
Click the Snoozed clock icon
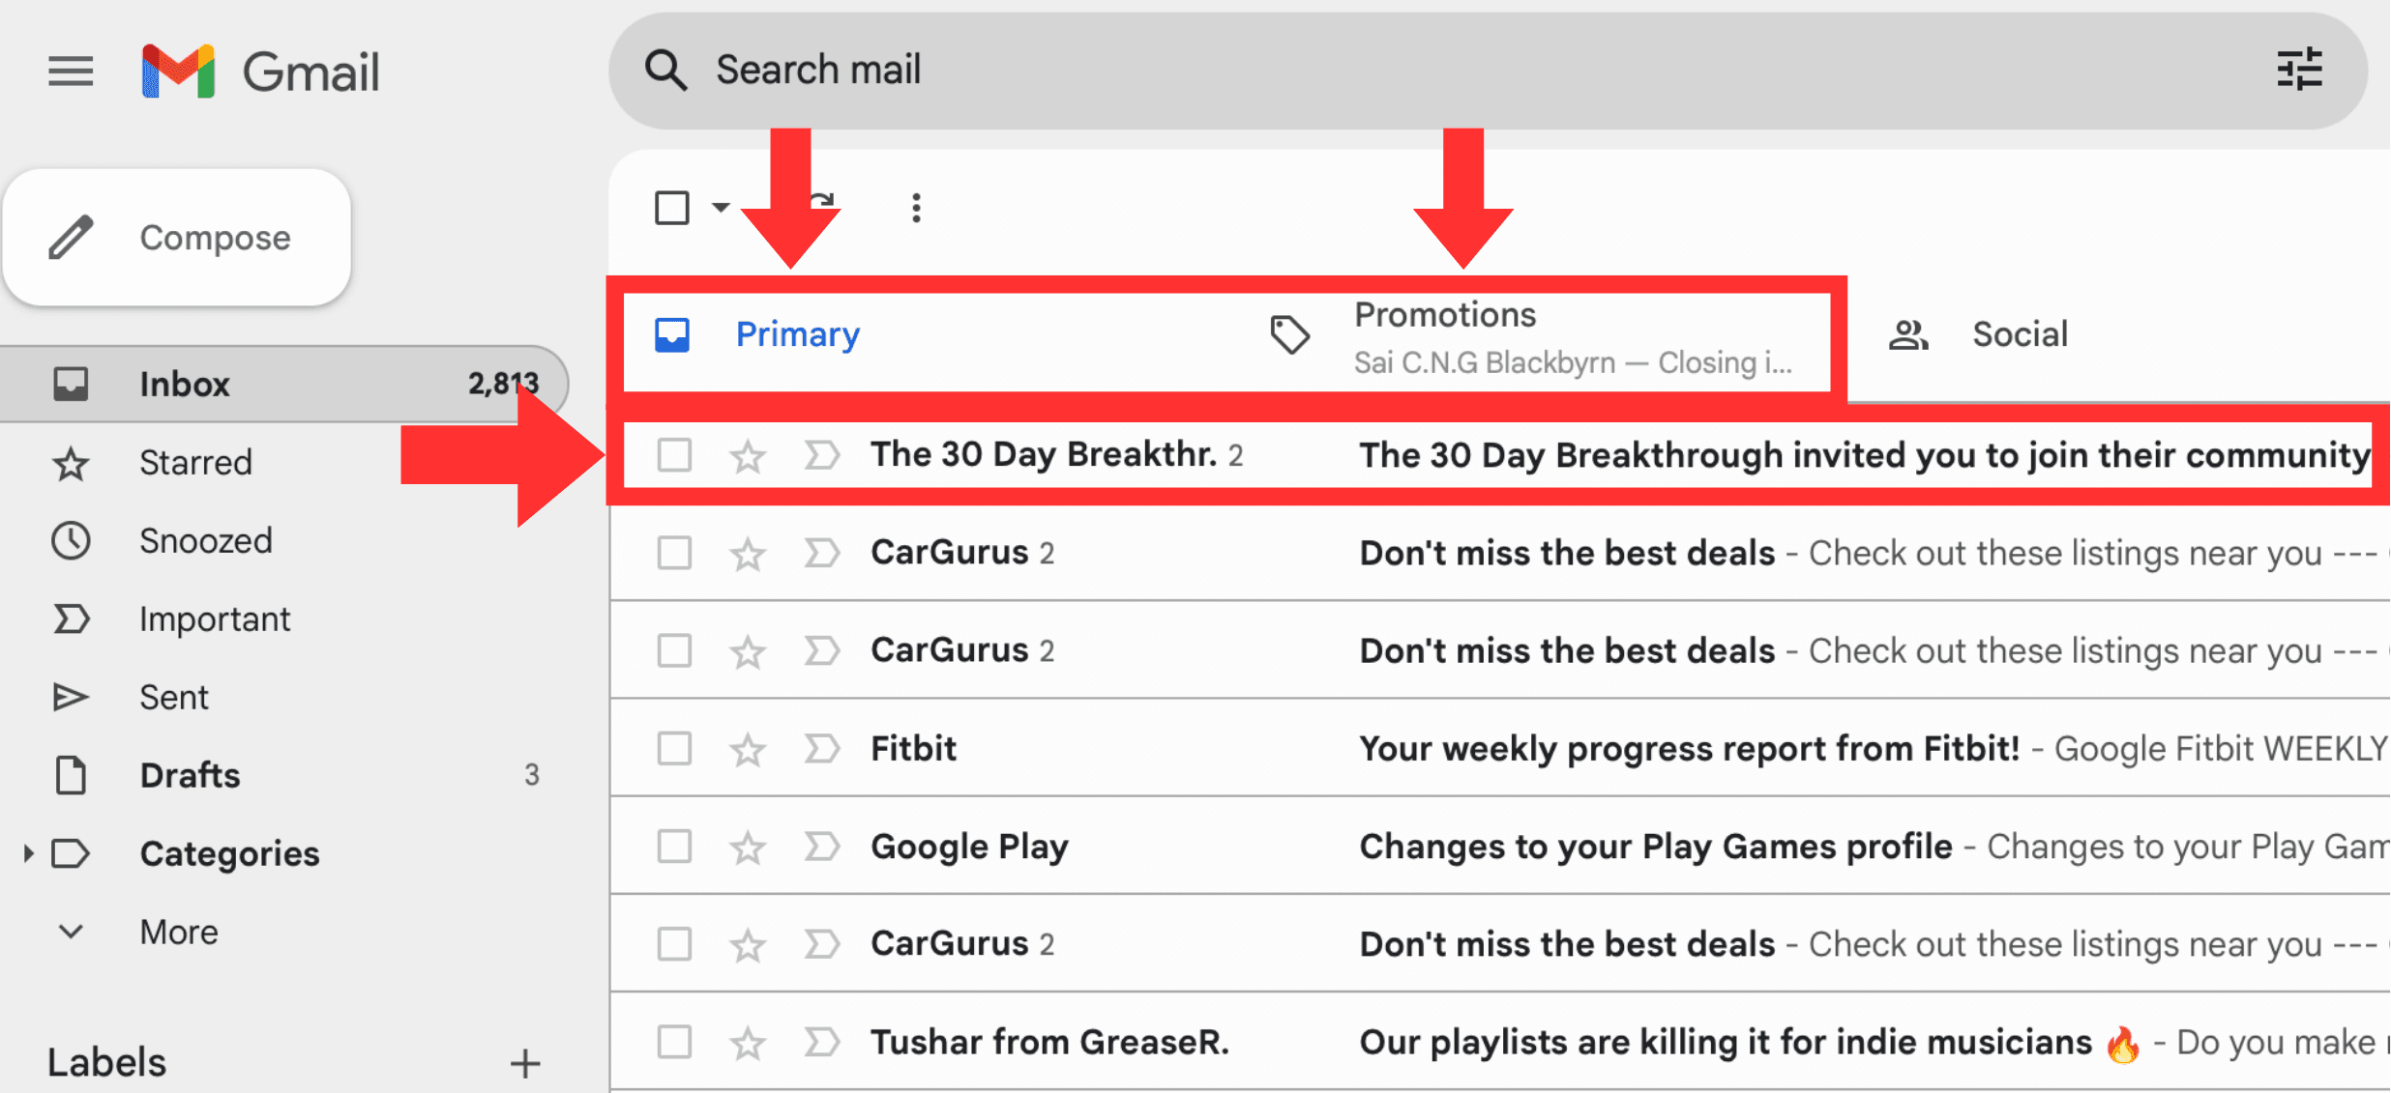[x=71, y=541]
